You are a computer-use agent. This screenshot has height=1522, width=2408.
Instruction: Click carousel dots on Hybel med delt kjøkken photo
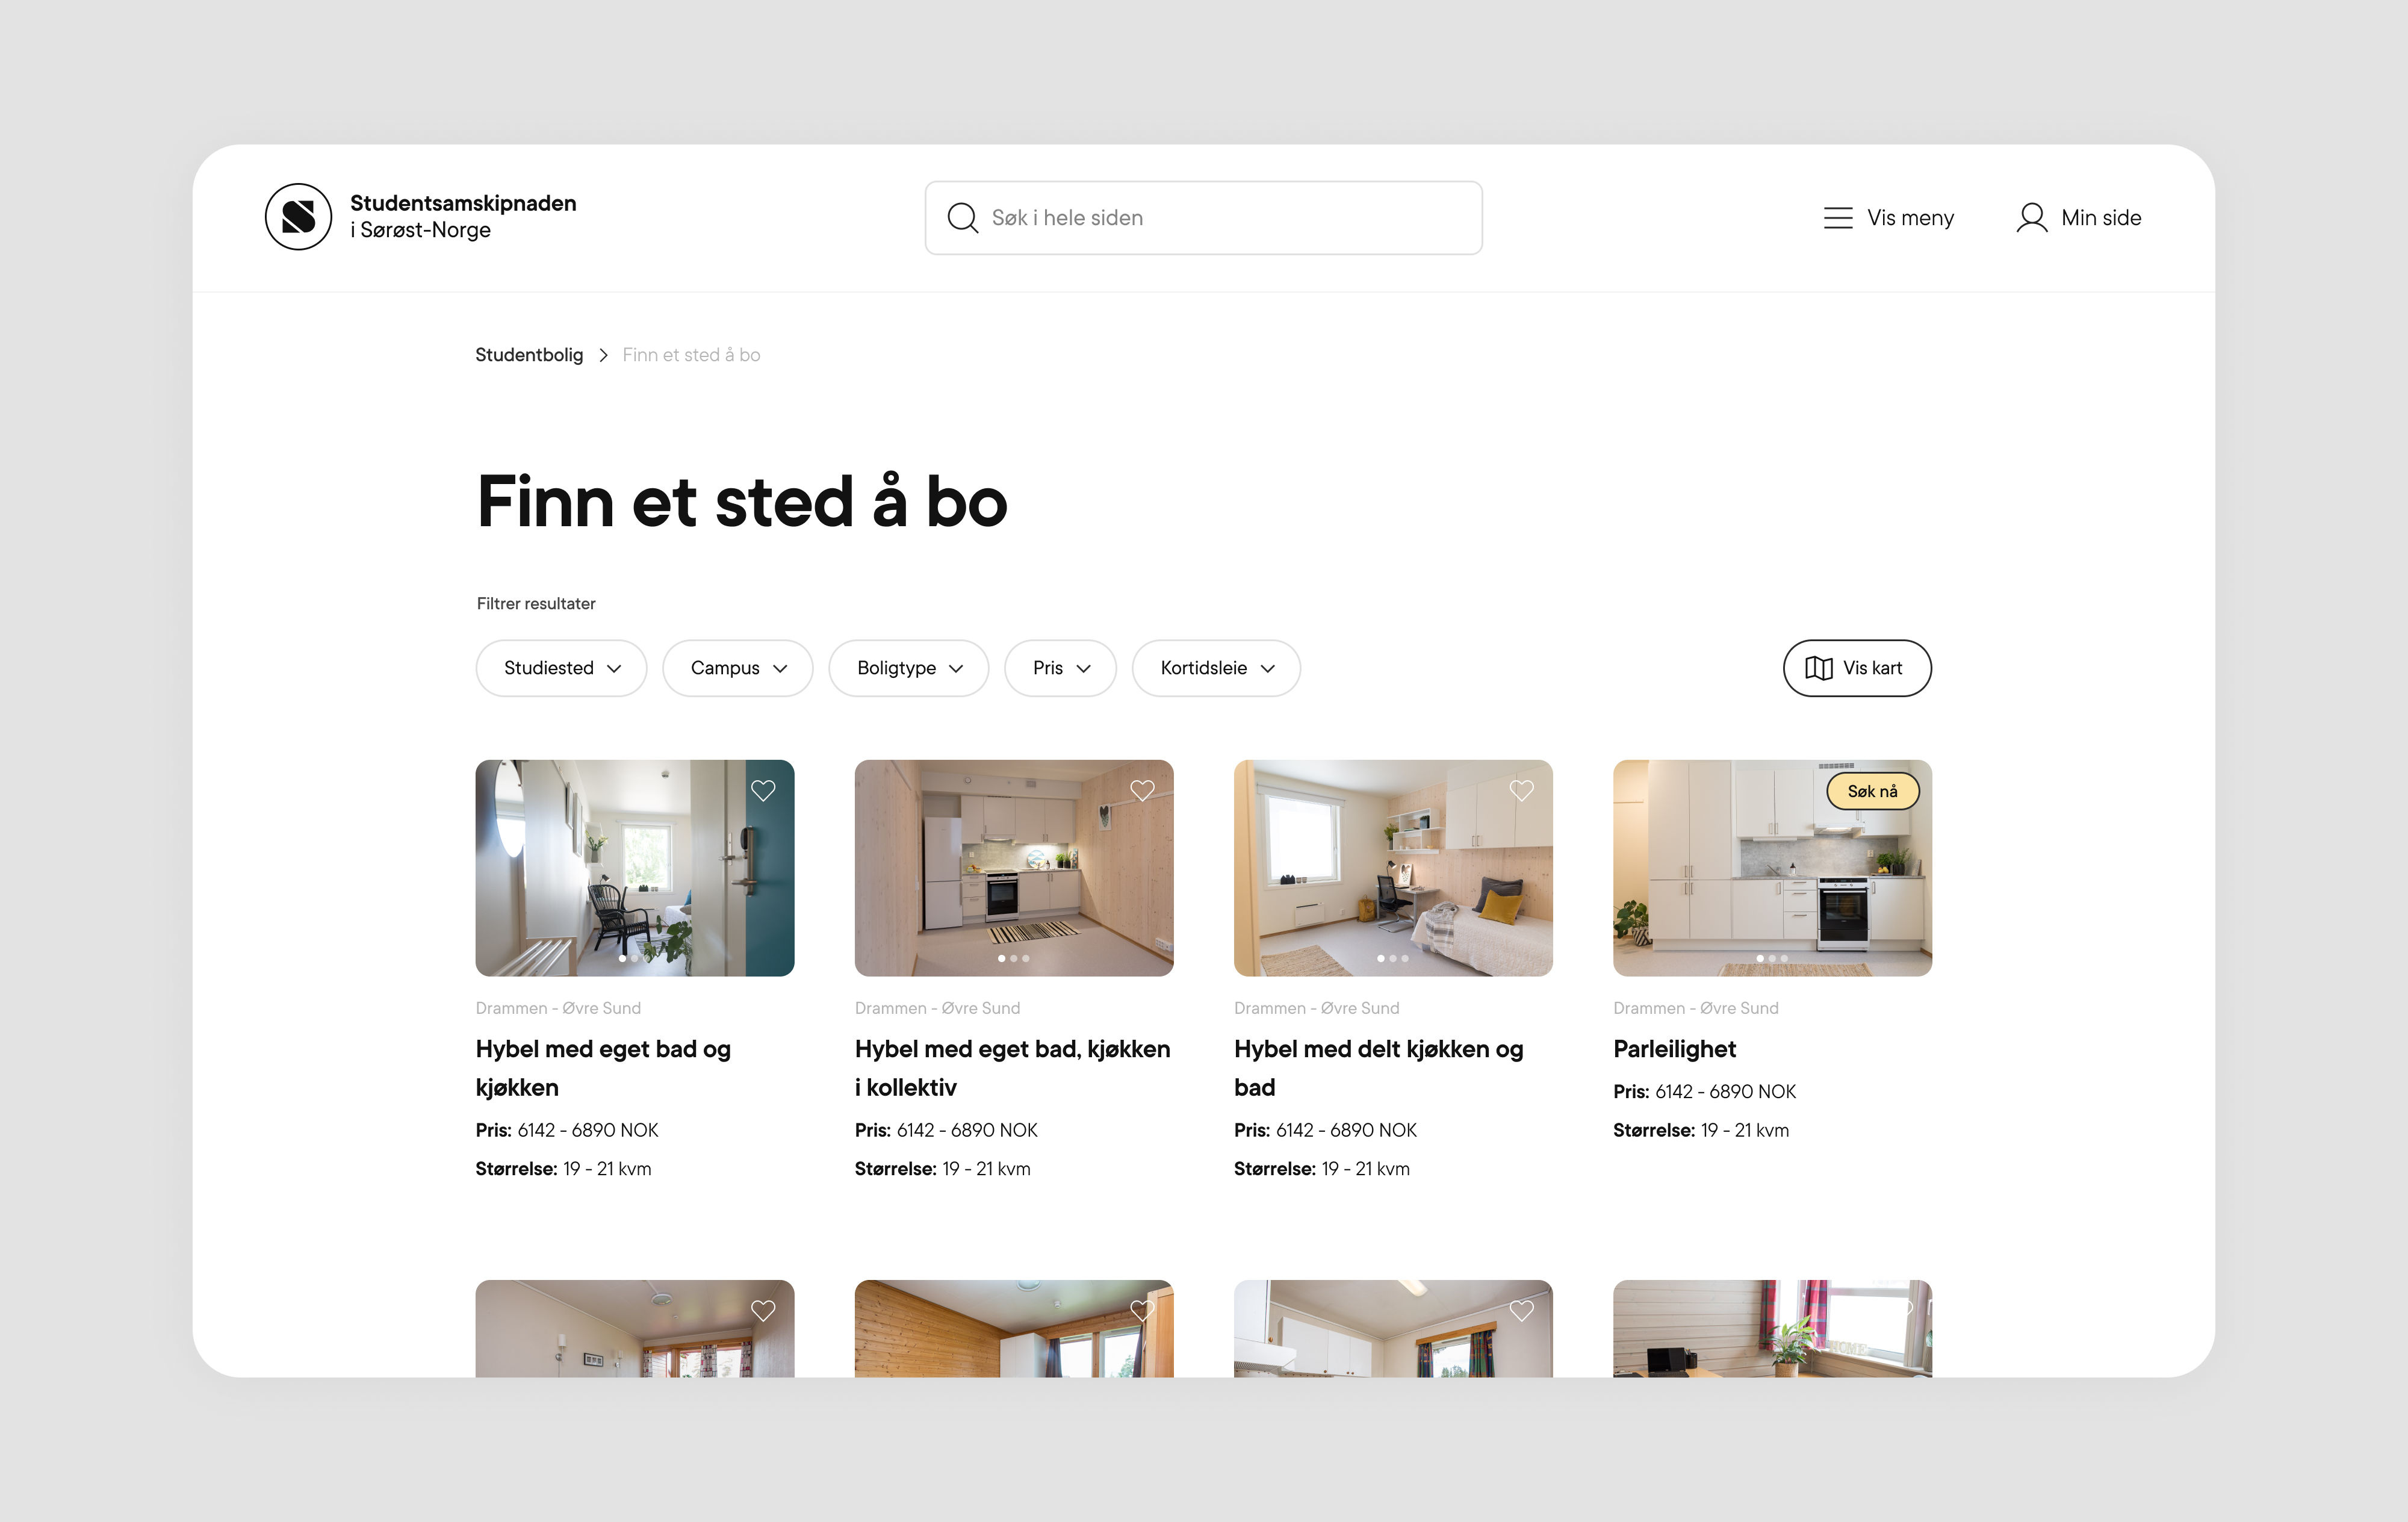pyautogui.click(x=1392, y=959)
